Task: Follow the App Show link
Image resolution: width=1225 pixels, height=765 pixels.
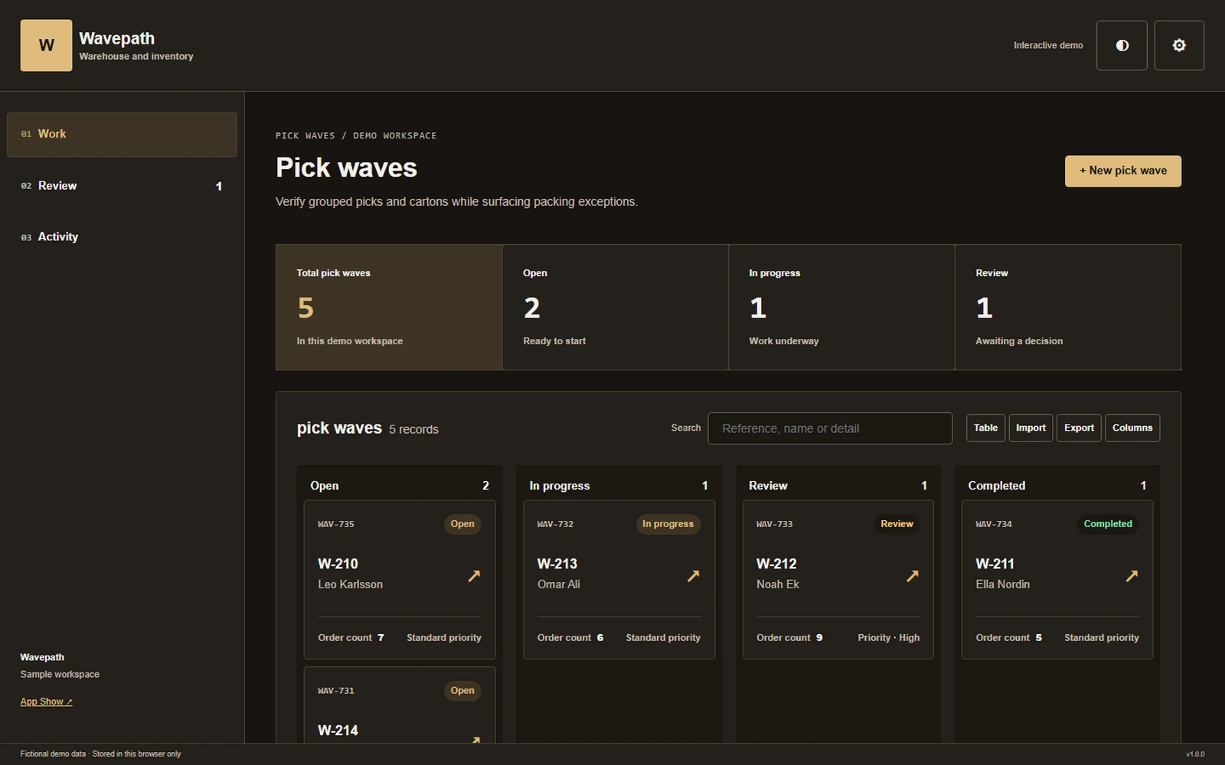Action: (46, 702)
